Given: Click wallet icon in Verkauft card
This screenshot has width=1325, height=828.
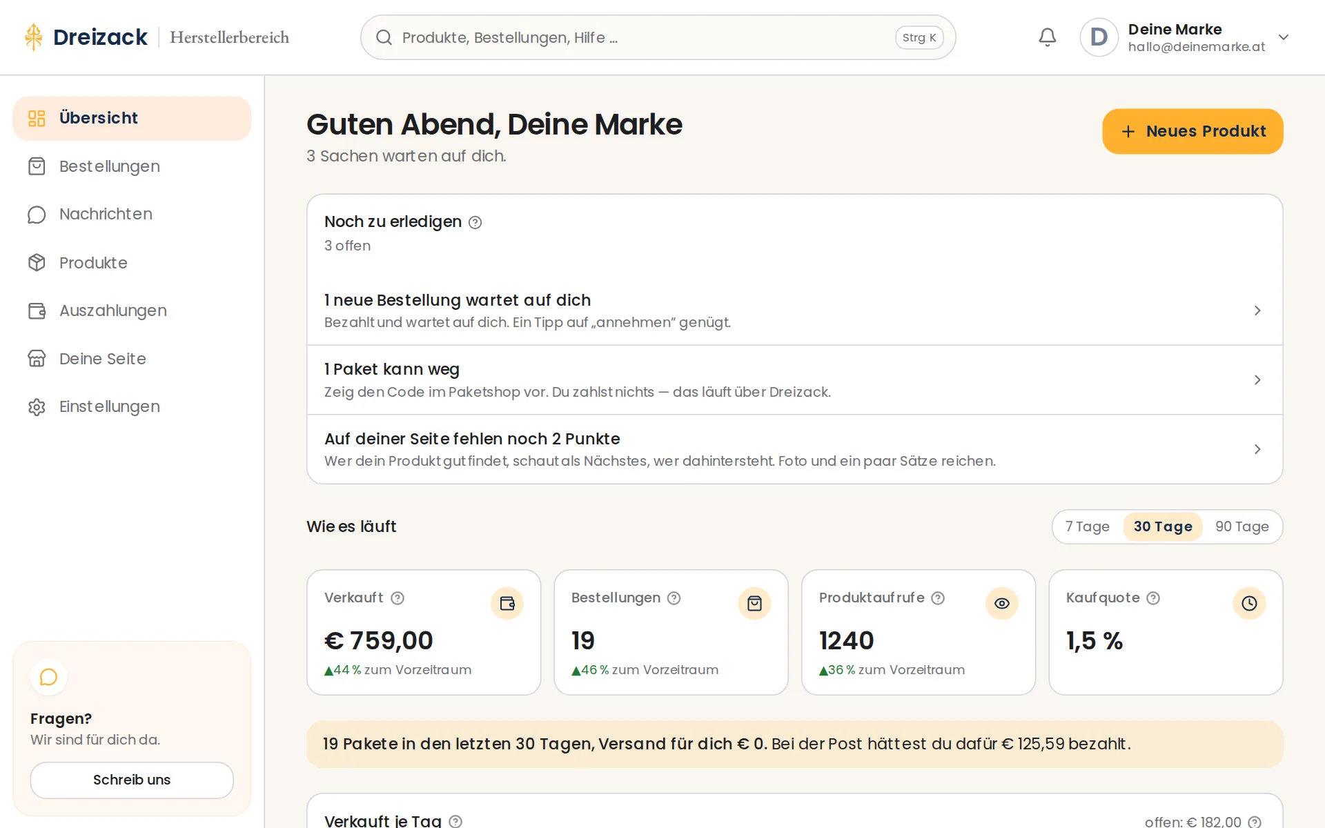Looking at the screenshot, I should (x=507, y=604).
